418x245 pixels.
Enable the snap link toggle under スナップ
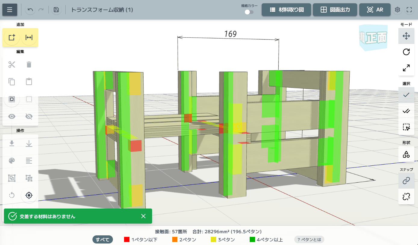[x=406, y=181]
